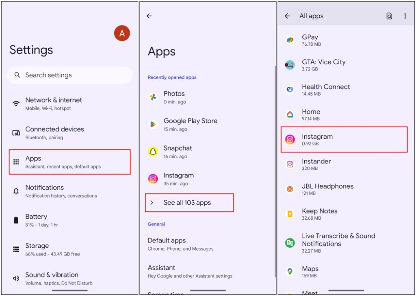
Task: Click the Apps screen scrollbar
Action: pos(275,171)
